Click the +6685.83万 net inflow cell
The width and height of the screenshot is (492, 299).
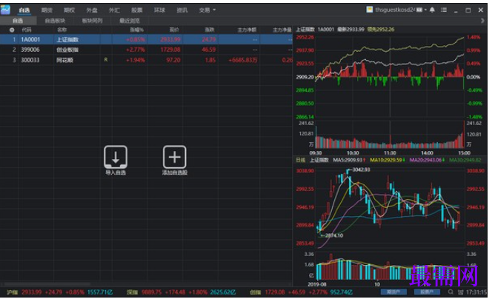pos(243,60)
